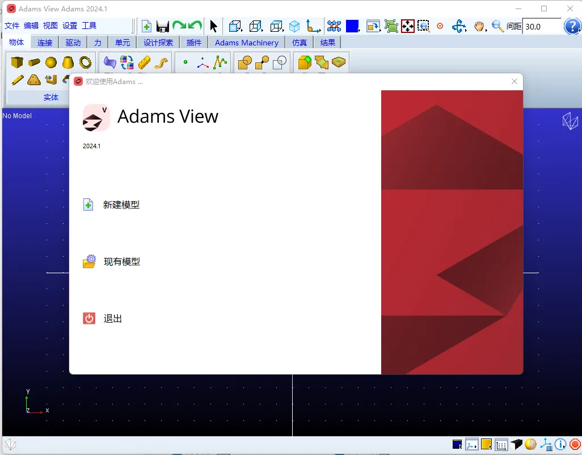Click the green overlapping squares toolbar icon
This screenshot has height=455, width=582.
pos(391,26)
